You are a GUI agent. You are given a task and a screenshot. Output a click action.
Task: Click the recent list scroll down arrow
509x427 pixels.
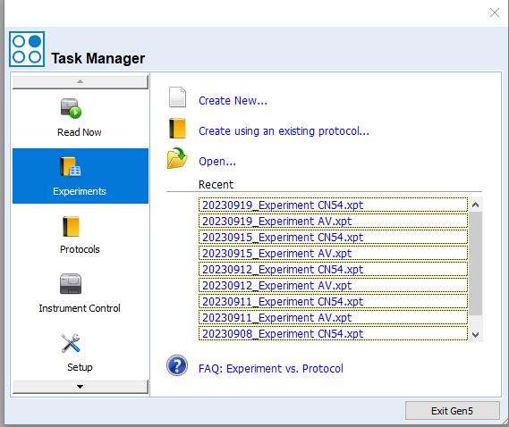(476, 335)
